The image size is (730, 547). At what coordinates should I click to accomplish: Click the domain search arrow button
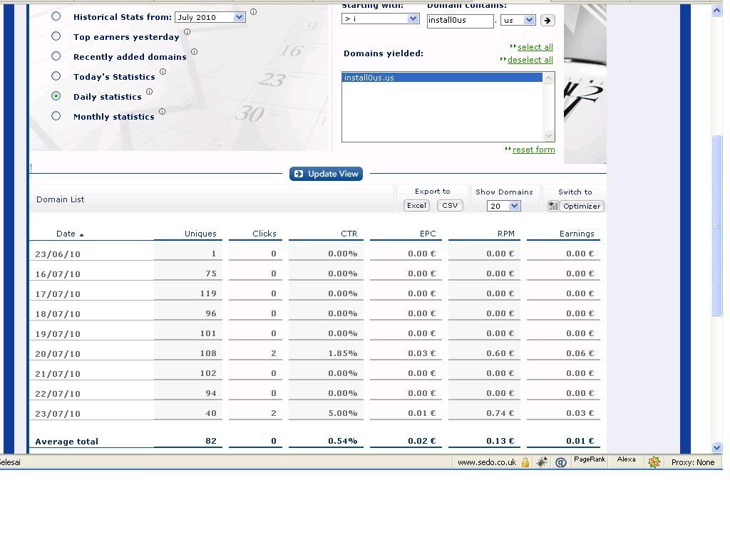[547, 21]
